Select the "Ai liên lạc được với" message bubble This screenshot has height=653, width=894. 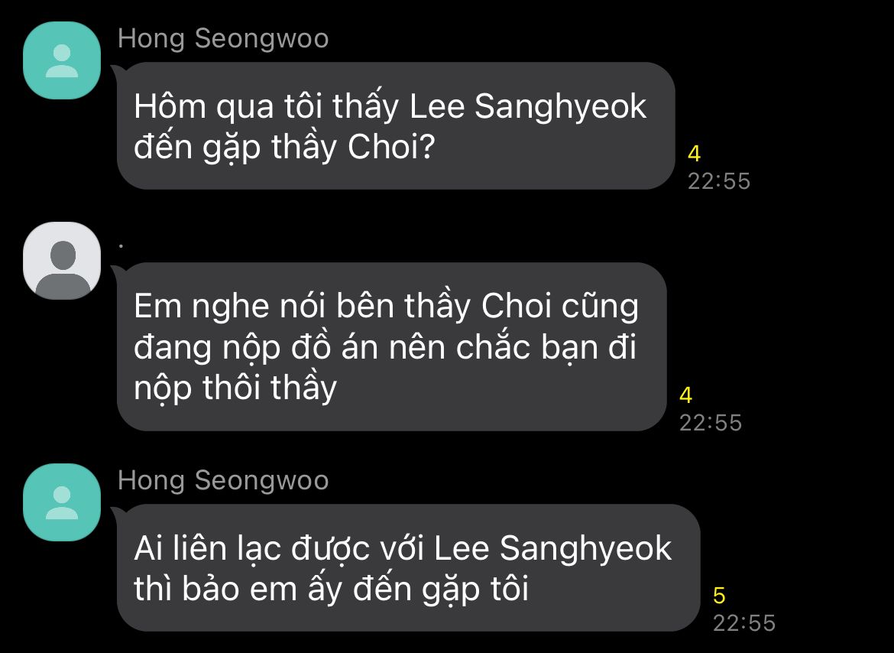(408, 567)
